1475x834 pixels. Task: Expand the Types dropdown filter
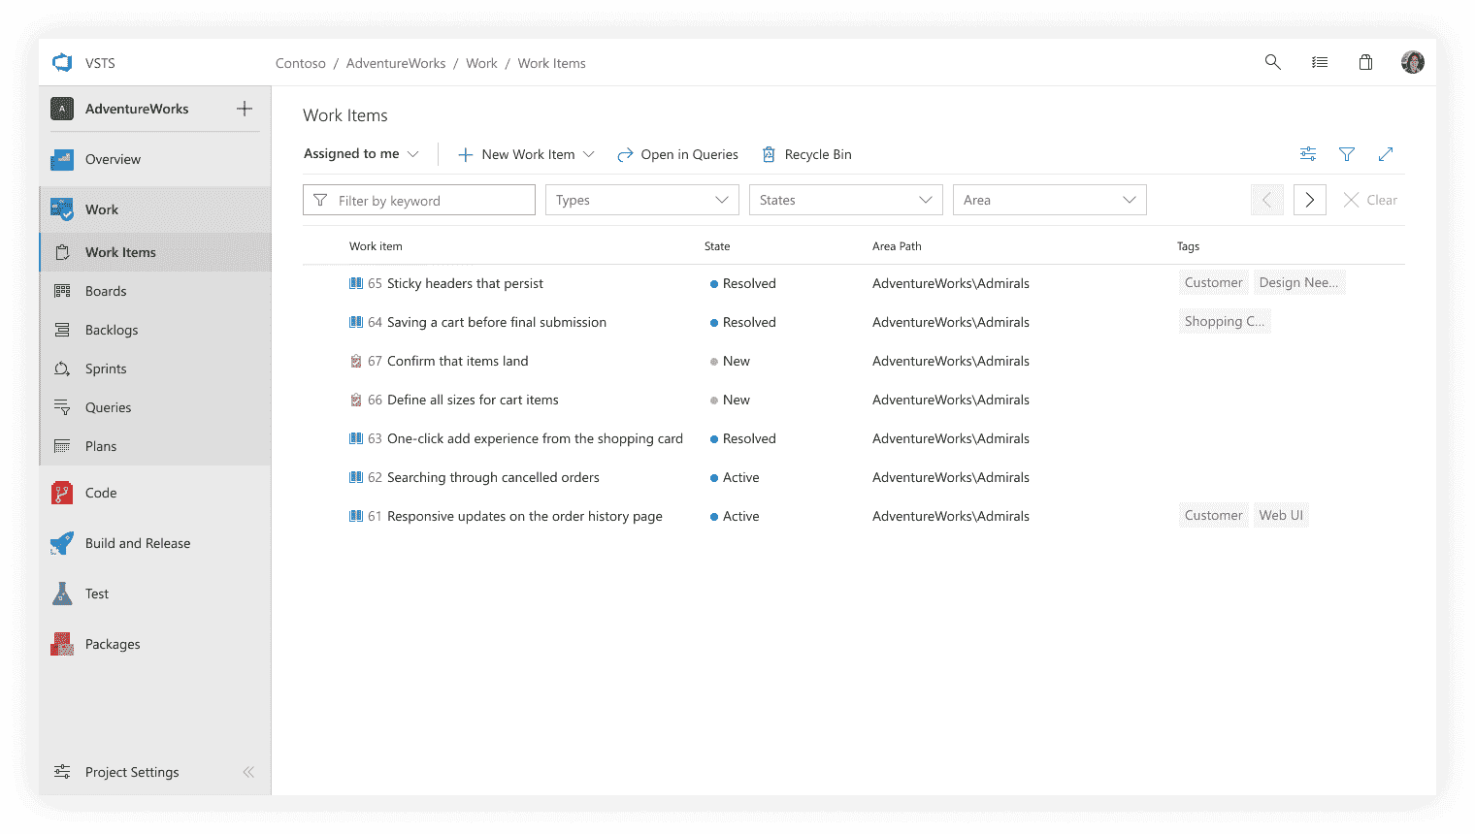pyautogui.click(x=641, y=200)
